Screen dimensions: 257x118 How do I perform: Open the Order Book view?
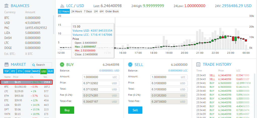112,11
